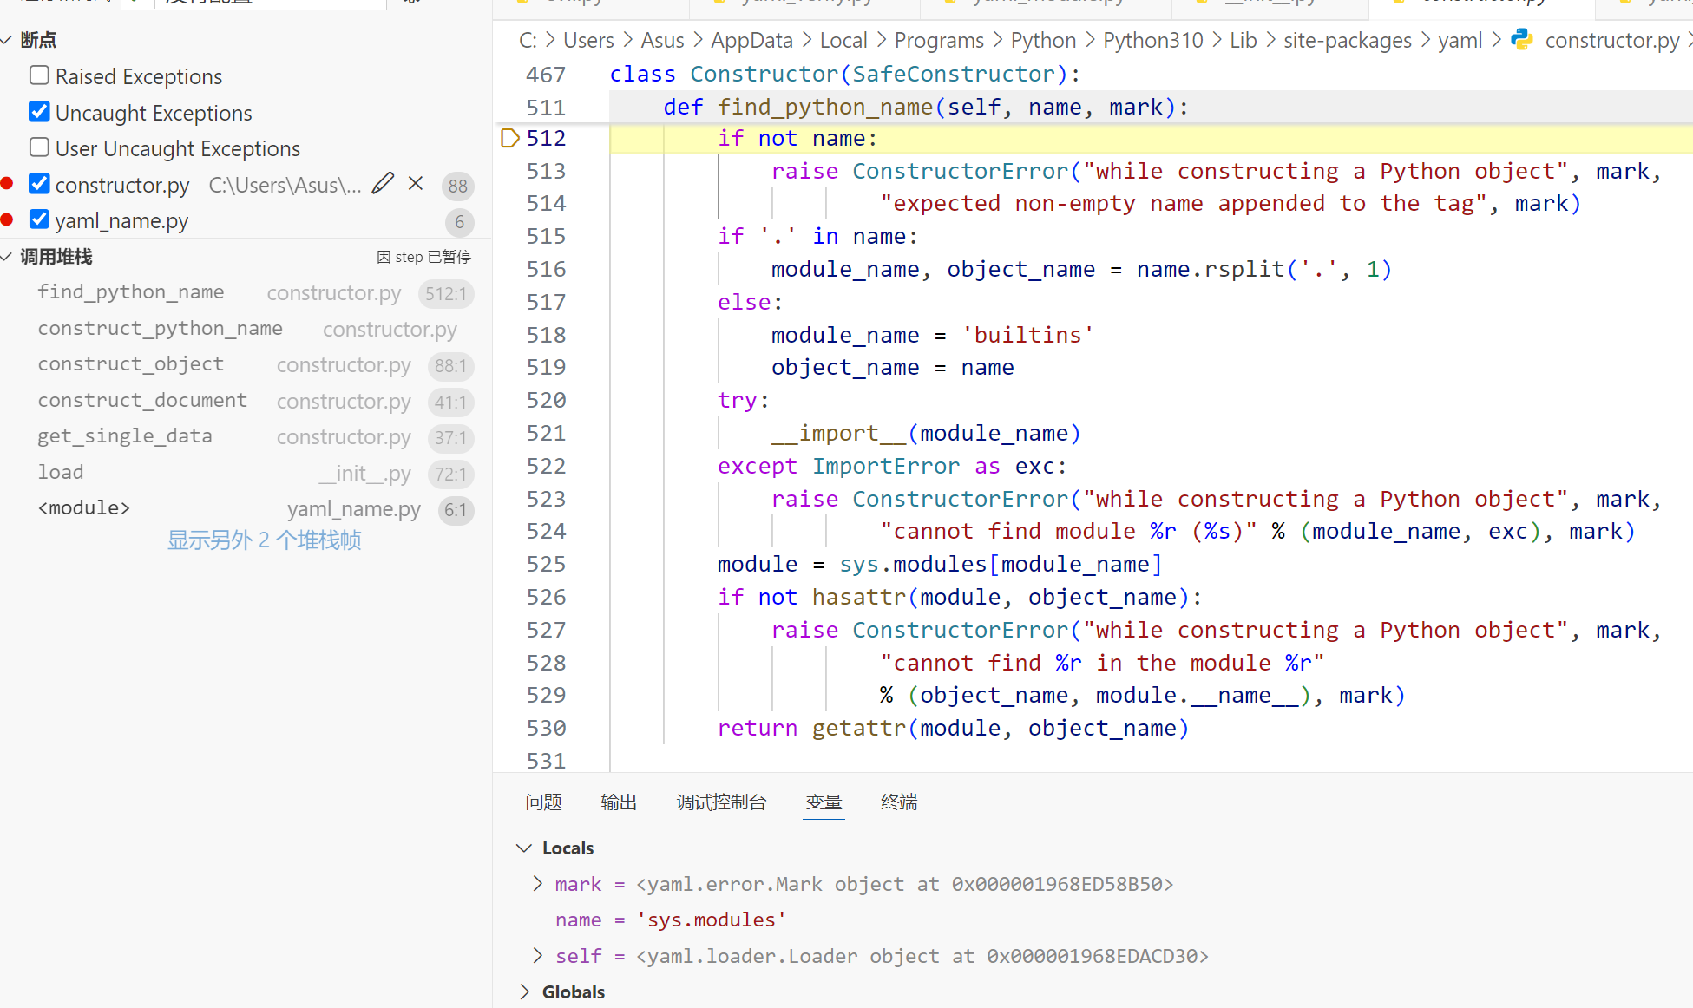Click site-packages in the breadcrumb path
Screen dimensions: 1693x1008
[x=1348, y=40]
